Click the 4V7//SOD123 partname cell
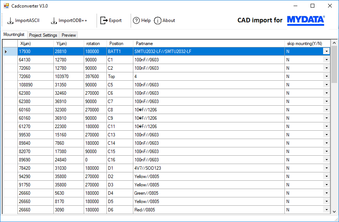This screenshot has height=222, width=339. click(209, 168)
